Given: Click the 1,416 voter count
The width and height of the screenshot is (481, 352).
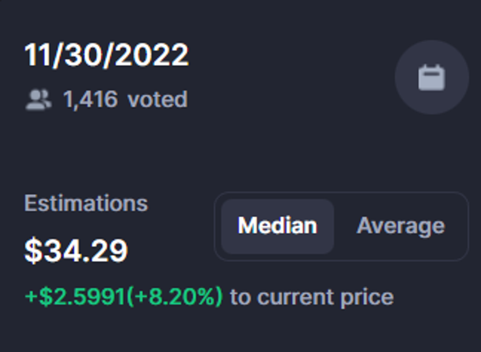Looking at the screenshot, I should 90,99.
